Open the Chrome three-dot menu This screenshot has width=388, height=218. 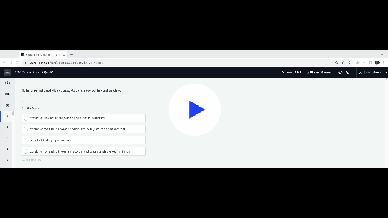[384, 62]
